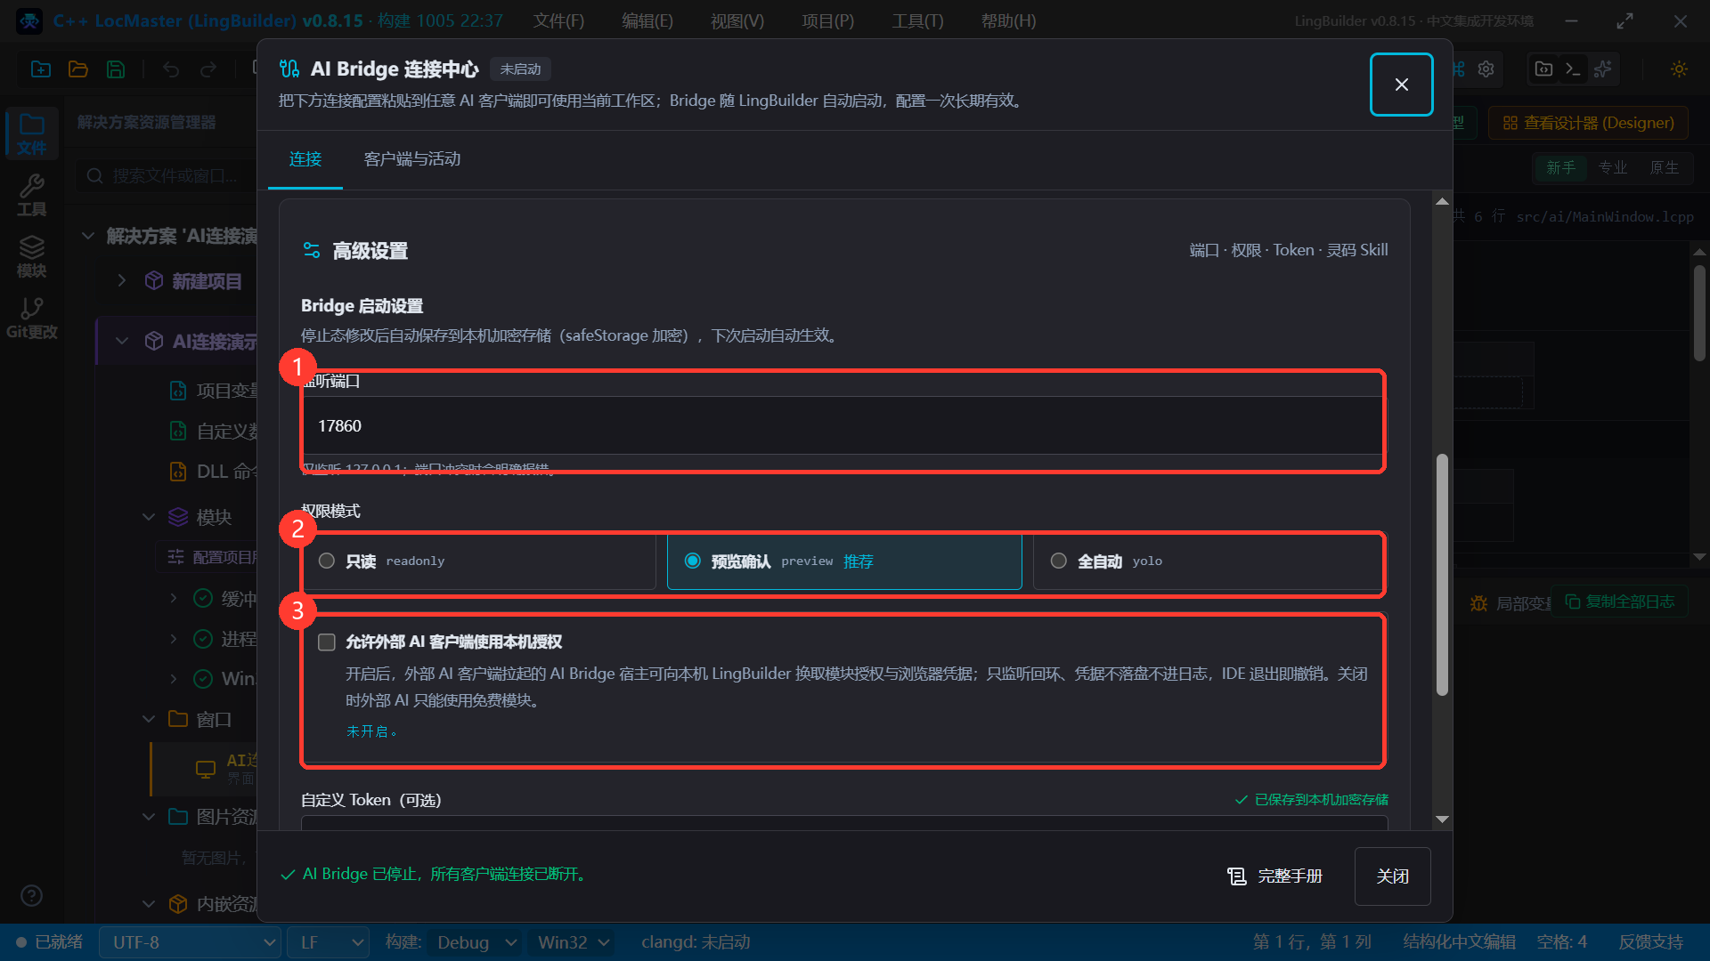Select the 只读 readonly permission mode
The image size is (1710, 961).
479,561
